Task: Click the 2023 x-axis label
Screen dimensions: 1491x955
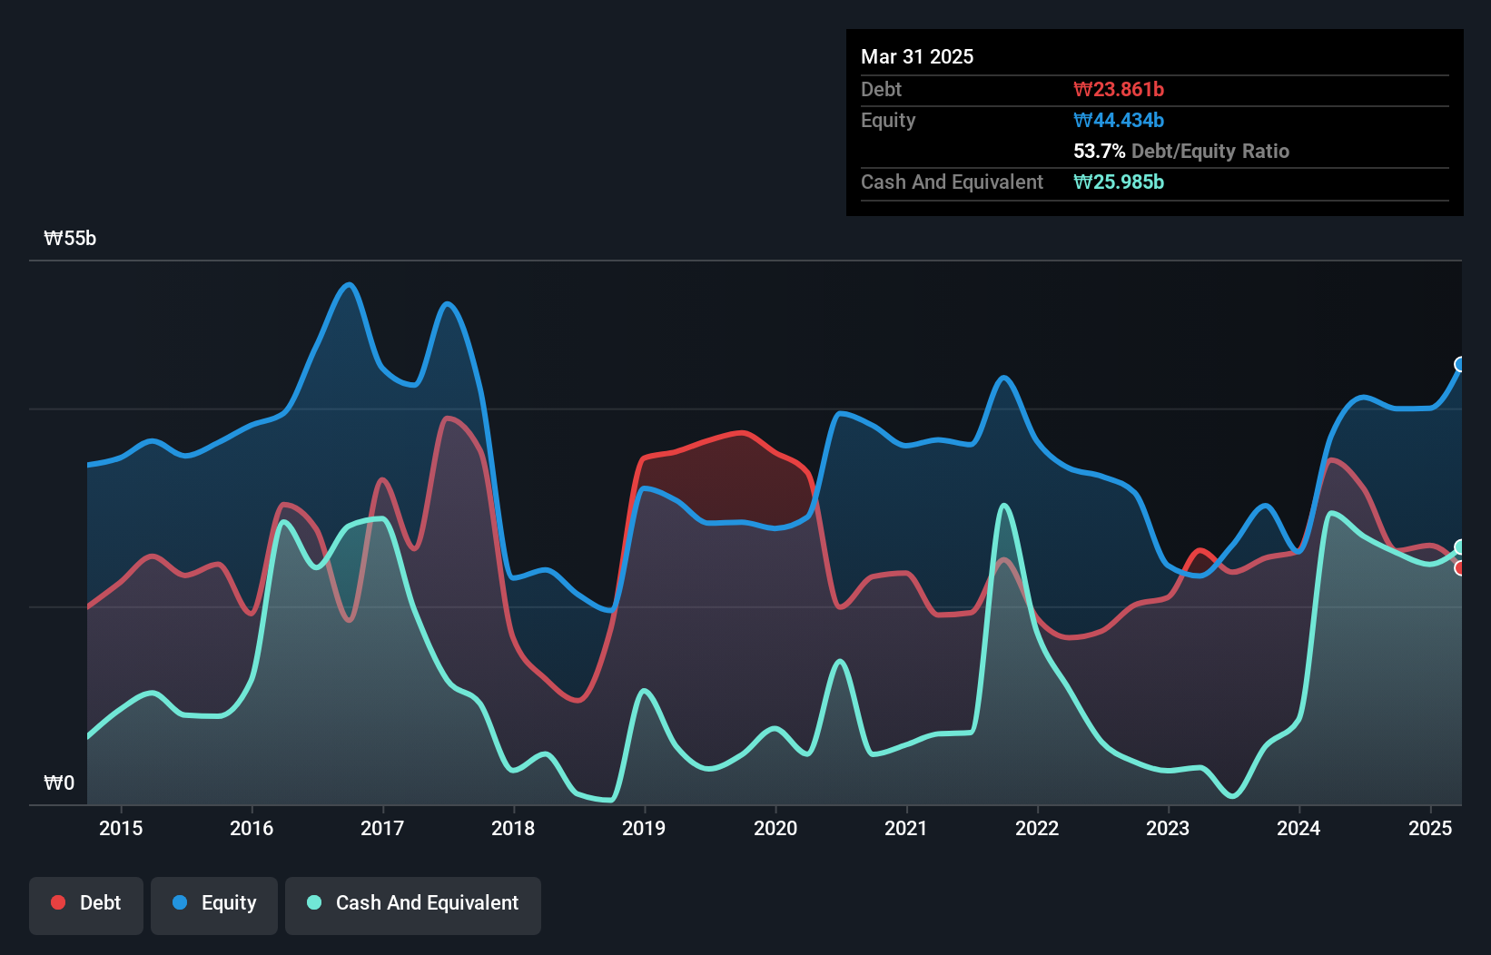Action: click(x=1168, y=828)
